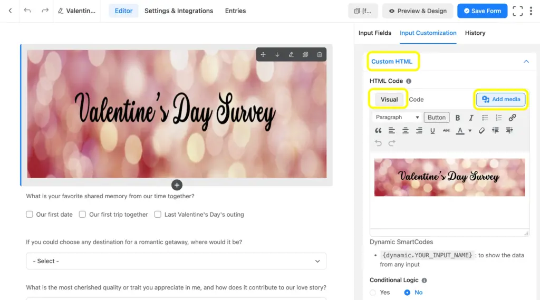The image size is (540, 300).
Task: Align text right
Action: pyautogui.click(x=419, y=131)
